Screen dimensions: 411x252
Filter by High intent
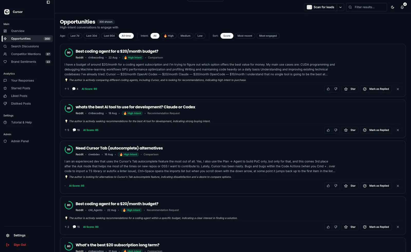(x=169, y=36)
